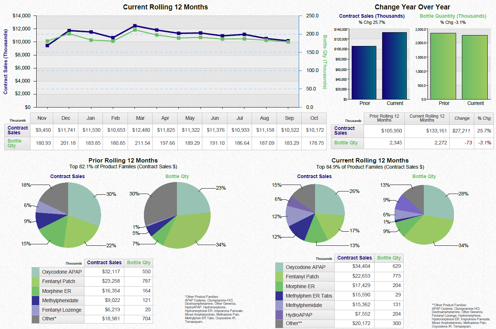Select the Morphine ER green legend square
Viewport: 496px width, 329px height.
[x=35, y=291]
